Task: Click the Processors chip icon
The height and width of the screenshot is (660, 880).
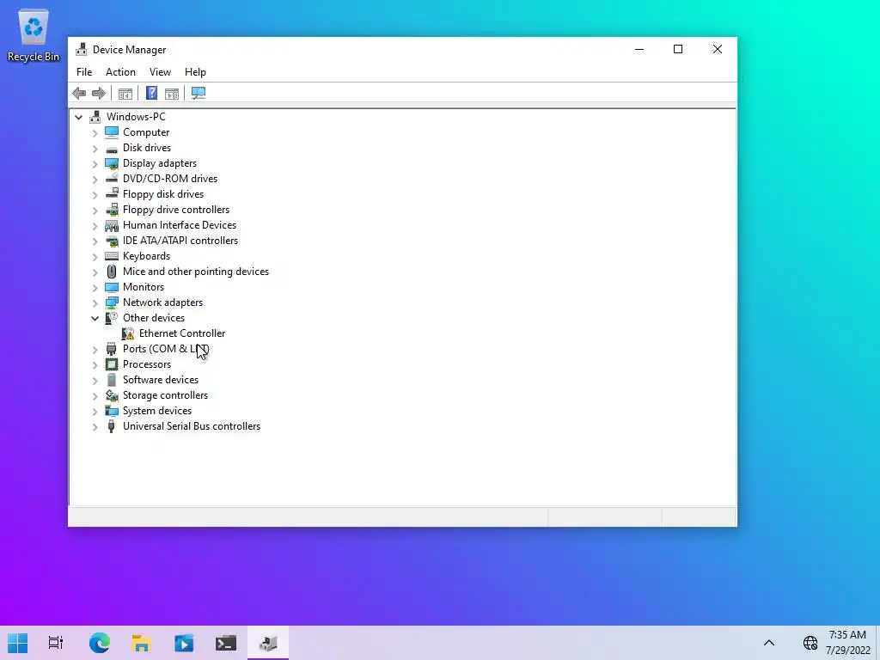Action: [112, 364]
